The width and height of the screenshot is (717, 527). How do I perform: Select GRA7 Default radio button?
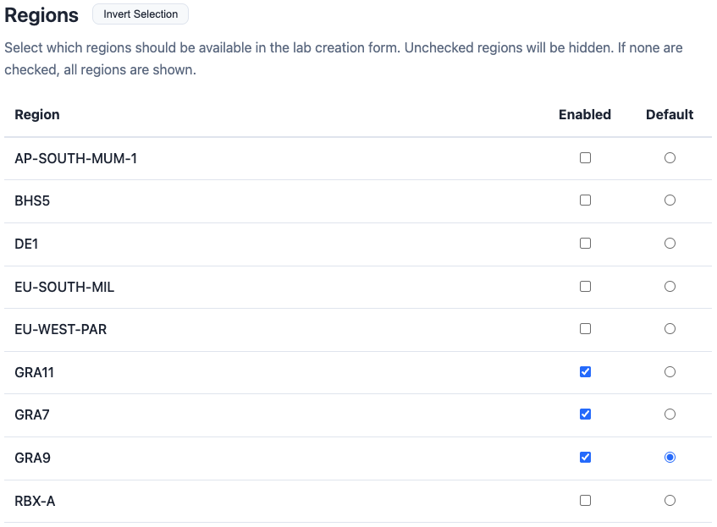pyautogui.click(x=670, y=414)
